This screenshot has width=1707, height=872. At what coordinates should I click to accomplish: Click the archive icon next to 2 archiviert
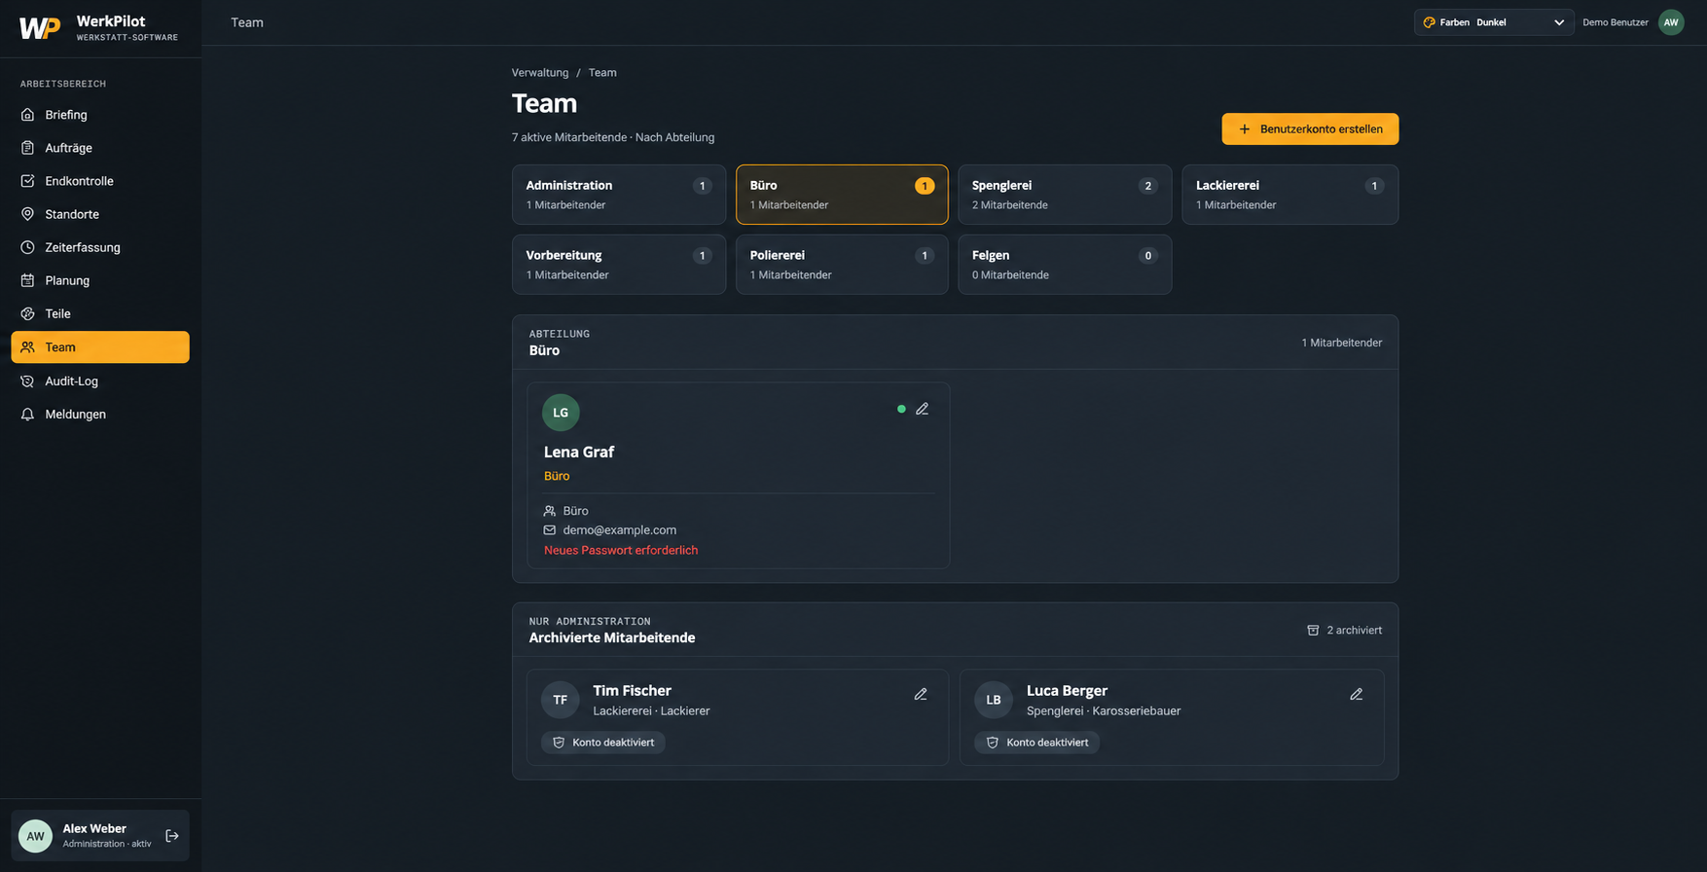(1313, 631)
